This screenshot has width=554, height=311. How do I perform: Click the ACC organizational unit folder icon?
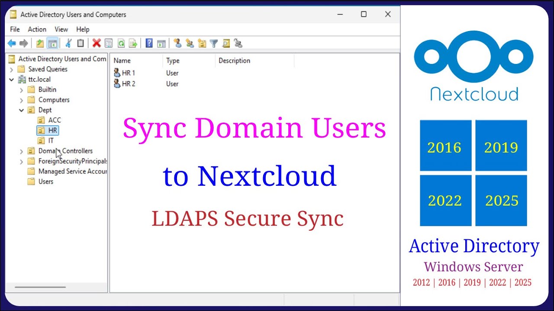[x=41, y=120]
